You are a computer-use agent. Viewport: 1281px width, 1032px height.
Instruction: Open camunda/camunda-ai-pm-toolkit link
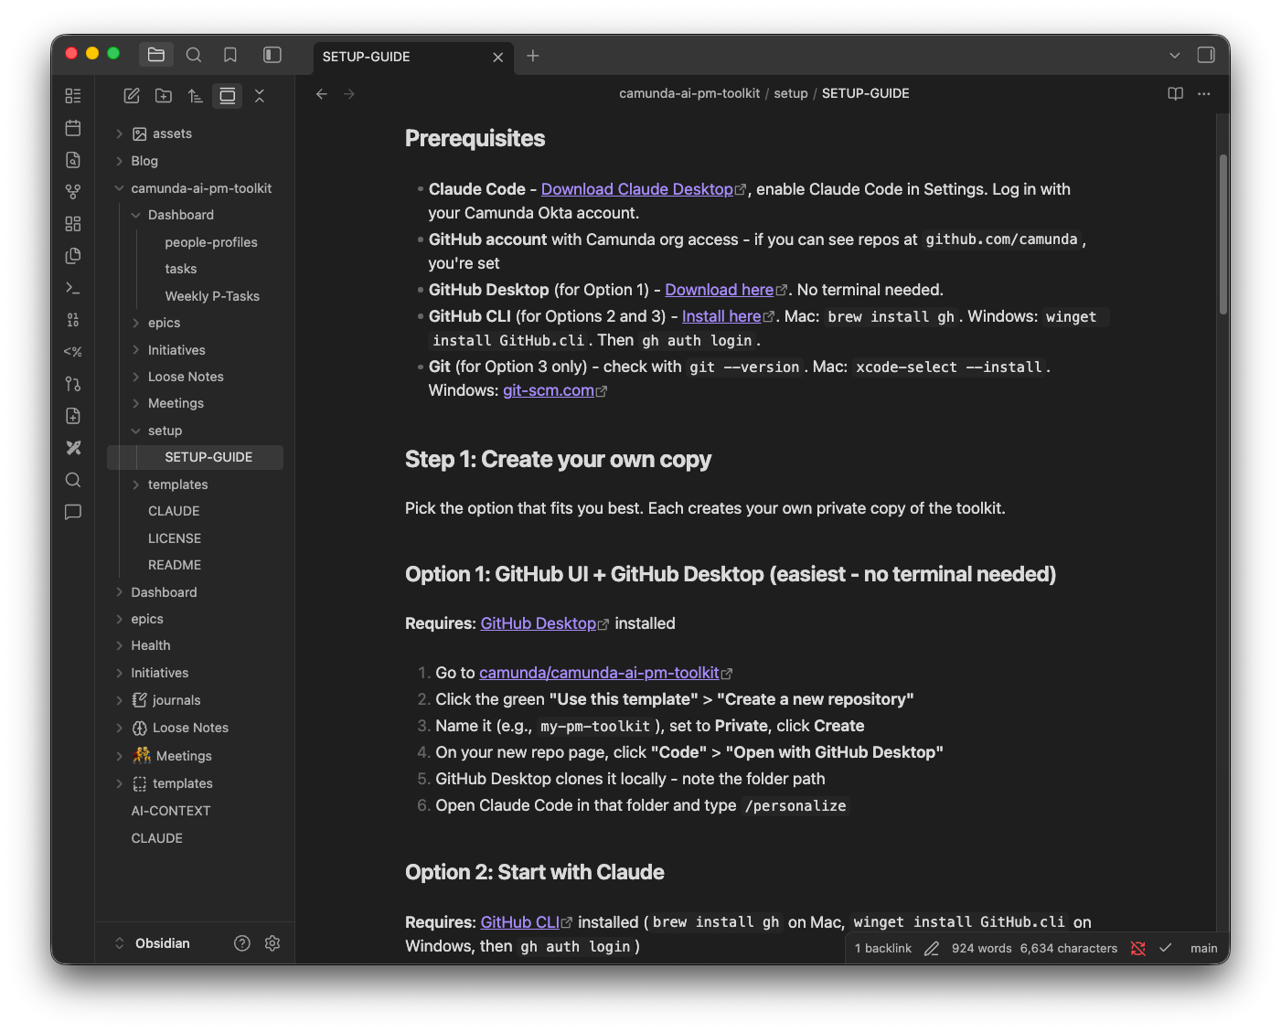(x=599, y=673)
